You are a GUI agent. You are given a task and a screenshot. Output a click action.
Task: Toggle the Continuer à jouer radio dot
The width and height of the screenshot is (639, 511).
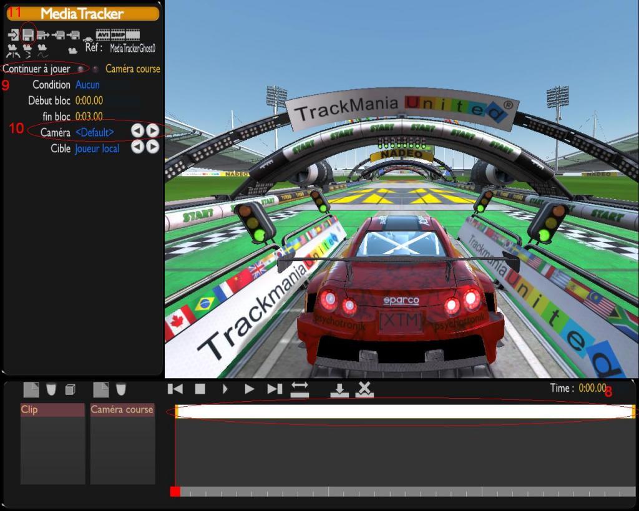click(x=81, y=69)
